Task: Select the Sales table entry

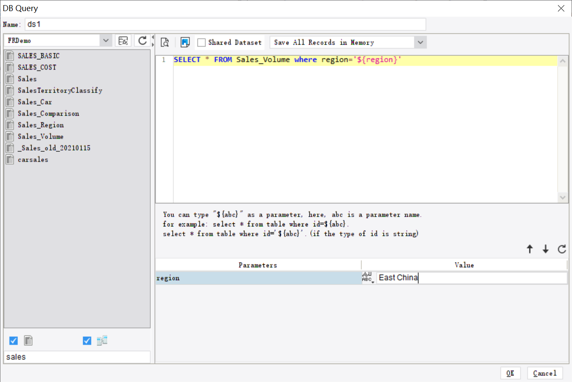Action: pos(27,79)
